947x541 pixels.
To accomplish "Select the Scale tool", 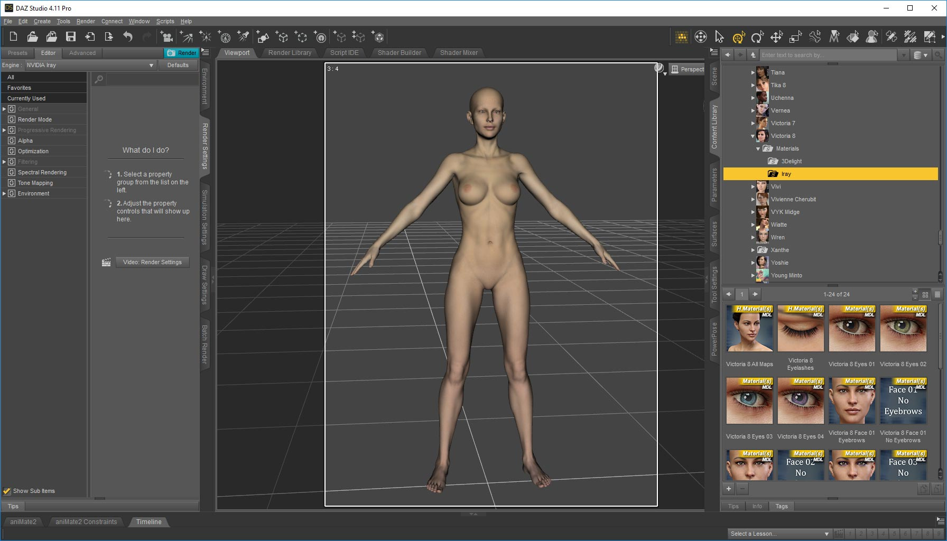I will [x=795, y=36].
